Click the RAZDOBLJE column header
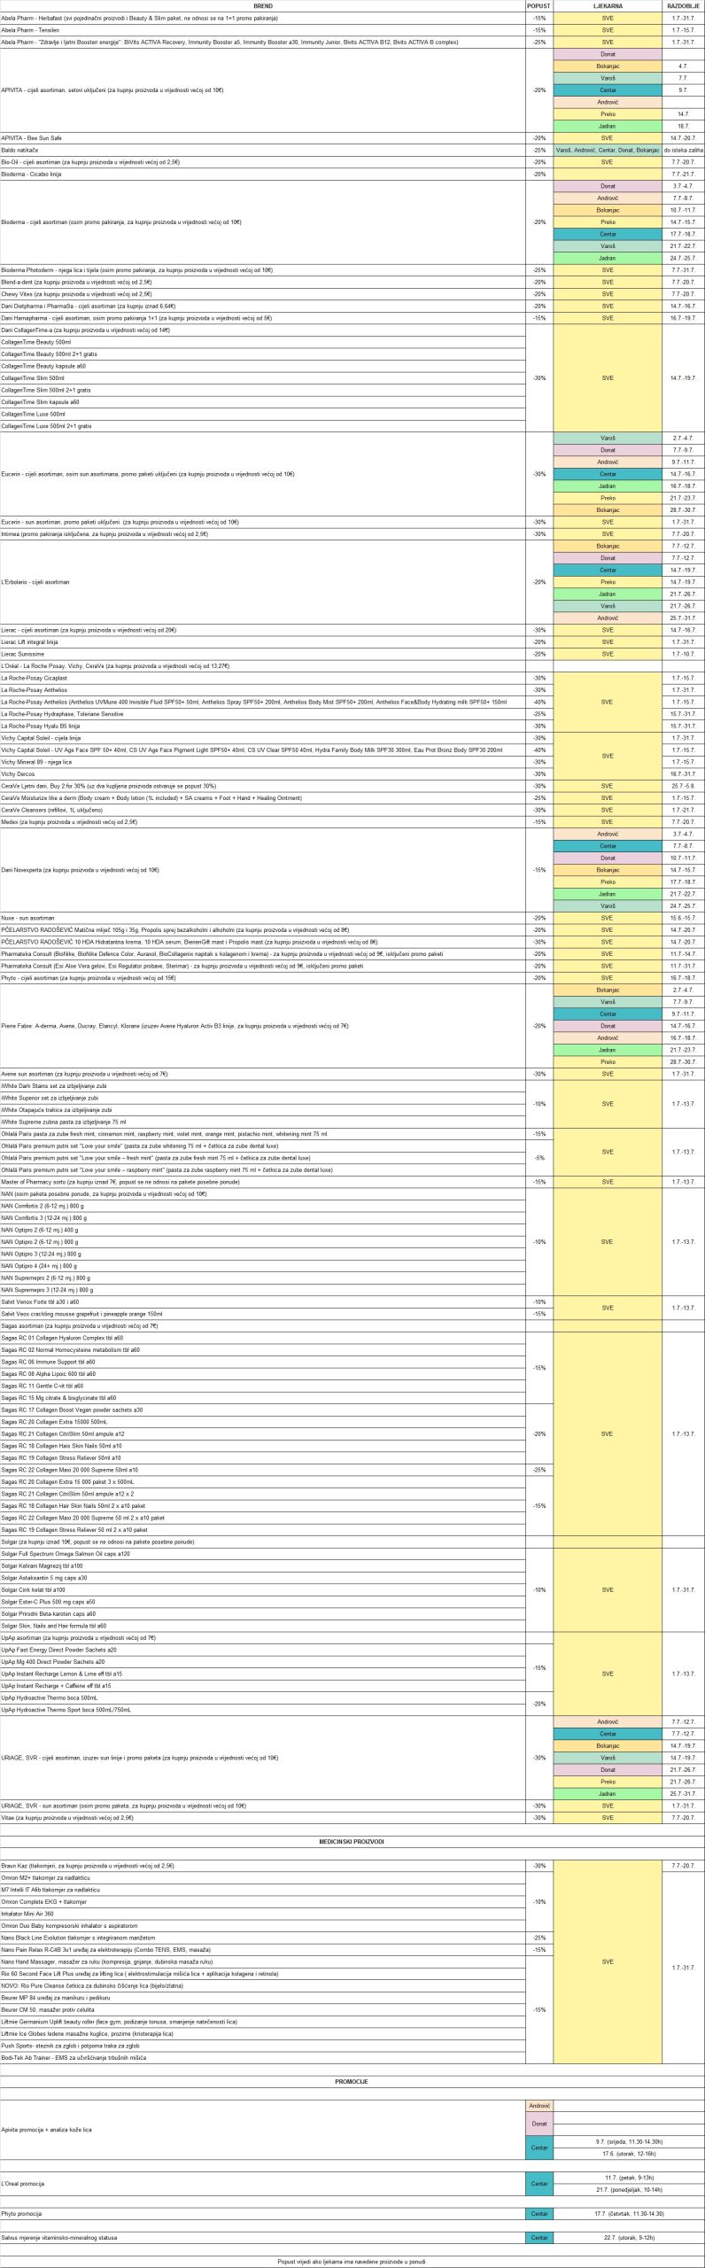Screen dimensions: 705x2268 coord(683,5)
